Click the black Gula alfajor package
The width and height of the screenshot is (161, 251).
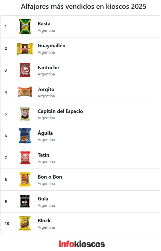point(25,201)
